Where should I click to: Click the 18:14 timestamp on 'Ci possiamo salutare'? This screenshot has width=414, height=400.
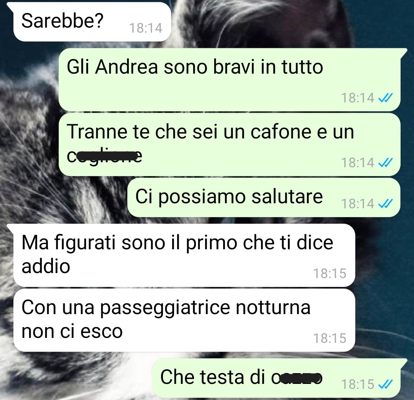pyautogui.click(x=358, y=204)
